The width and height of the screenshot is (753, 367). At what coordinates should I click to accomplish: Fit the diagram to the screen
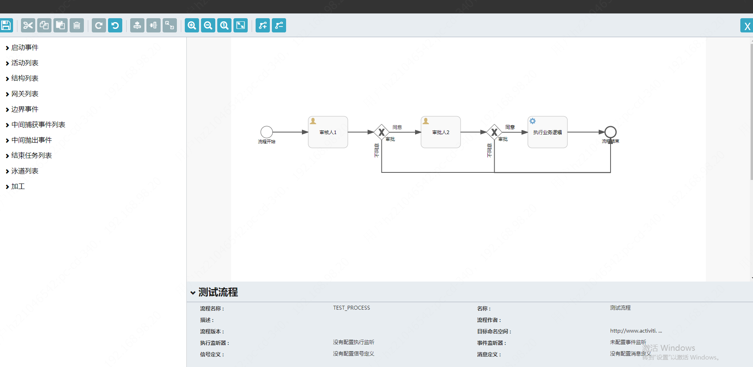(x=241, y=25)
